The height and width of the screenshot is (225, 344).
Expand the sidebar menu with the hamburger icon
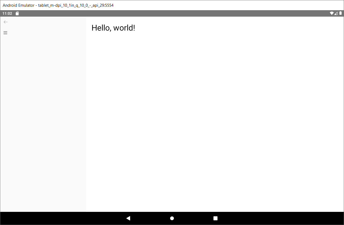5,32
